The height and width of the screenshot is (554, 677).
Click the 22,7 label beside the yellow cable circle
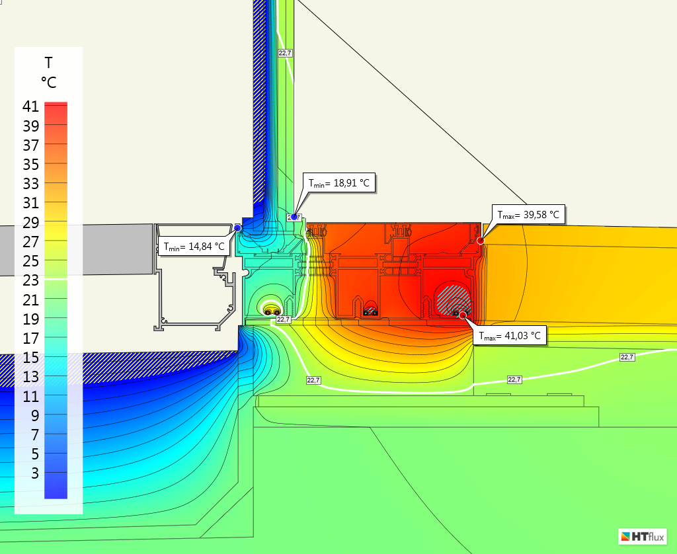click(x=283, y=319)
